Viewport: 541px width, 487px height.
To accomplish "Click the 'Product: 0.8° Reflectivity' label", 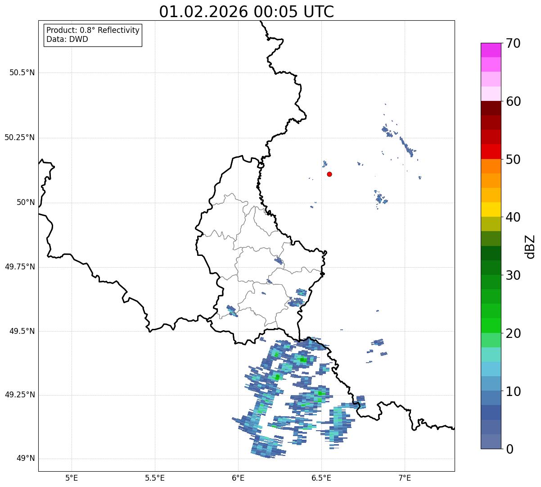I will tap(93, 30).
